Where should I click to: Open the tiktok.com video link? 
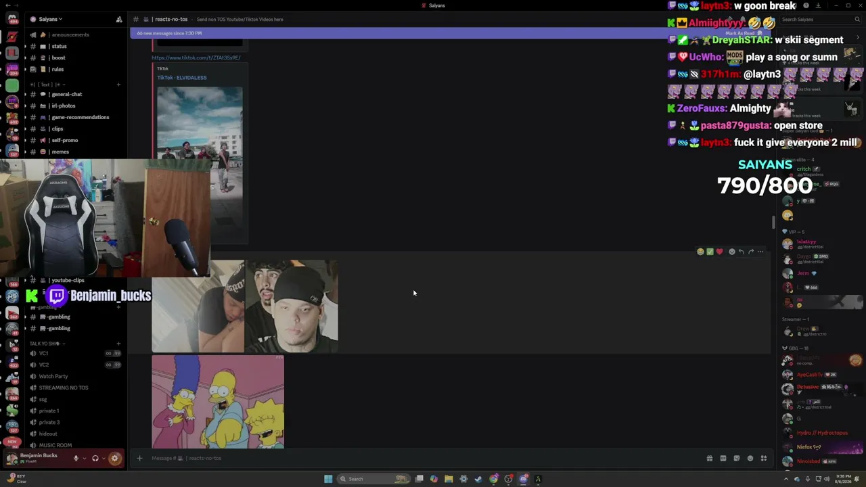coord(196,57)
